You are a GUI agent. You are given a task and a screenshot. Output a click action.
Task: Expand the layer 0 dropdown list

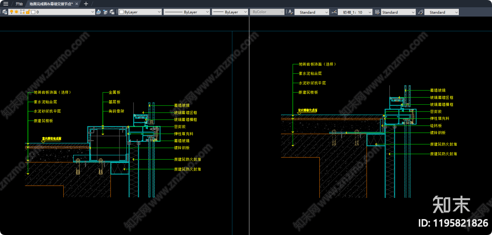[93, 12]
